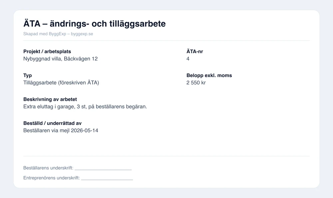
Task: Click the divider line under the header
Action: [166, 41]
